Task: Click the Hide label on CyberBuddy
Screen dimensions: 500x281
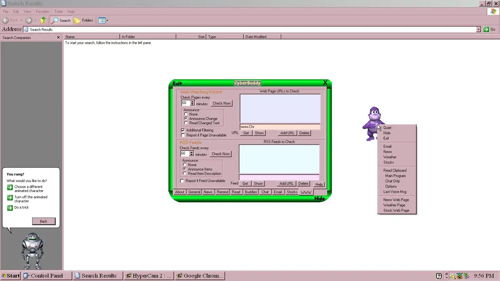Action: [319, 198]
